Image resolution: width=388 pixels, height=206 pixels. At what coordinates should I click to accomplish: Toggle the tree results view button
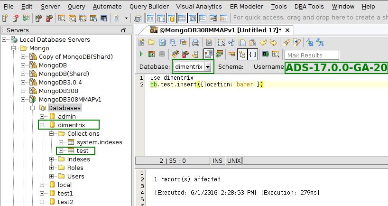[x=242, y=54]
